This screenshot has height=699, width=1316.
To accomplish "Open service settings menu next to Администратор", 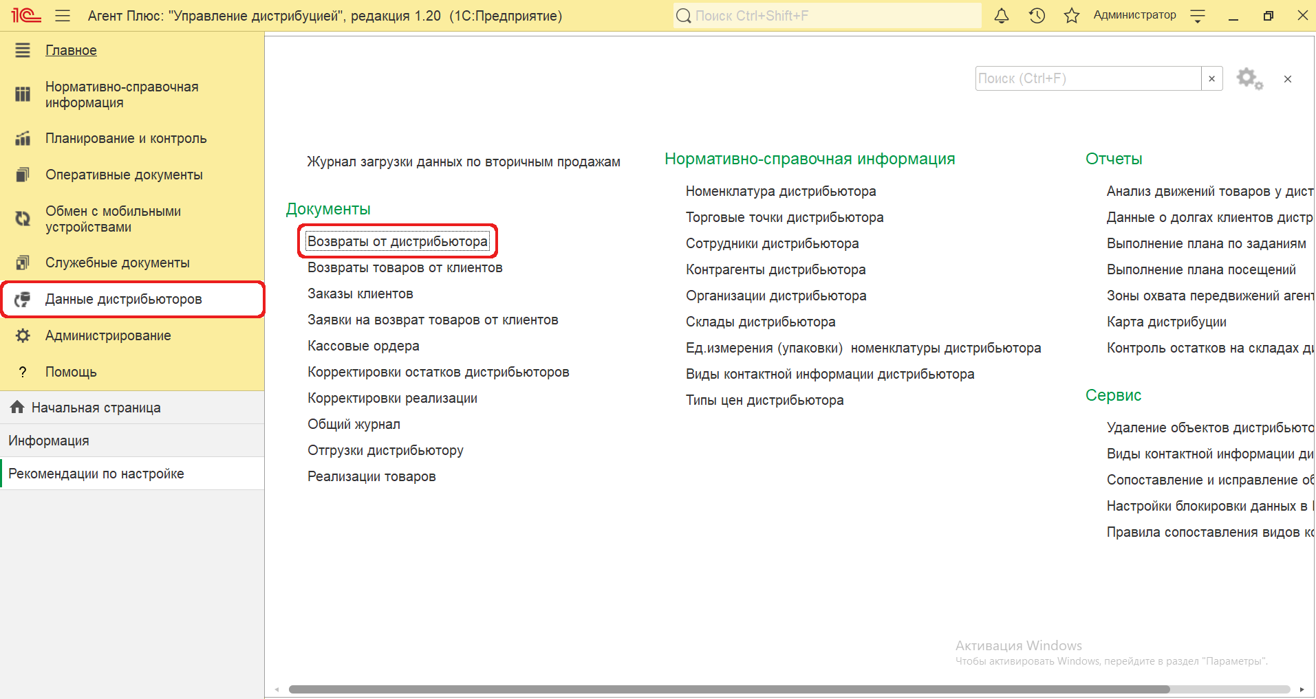I will pyautogui.click(x=1198, y=15).
